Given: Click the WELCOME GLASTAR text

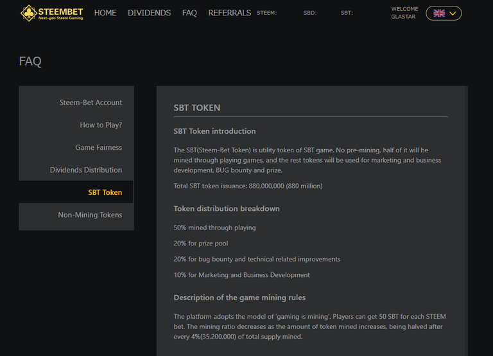Looking at the screenshot, I should pos(404,13).
